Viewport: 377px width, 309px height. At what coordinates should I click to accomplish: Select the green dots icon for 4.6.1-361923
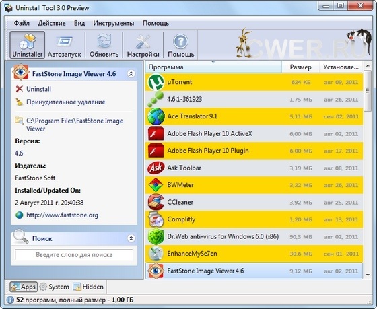pyautogui.click(x=156, y=100)
